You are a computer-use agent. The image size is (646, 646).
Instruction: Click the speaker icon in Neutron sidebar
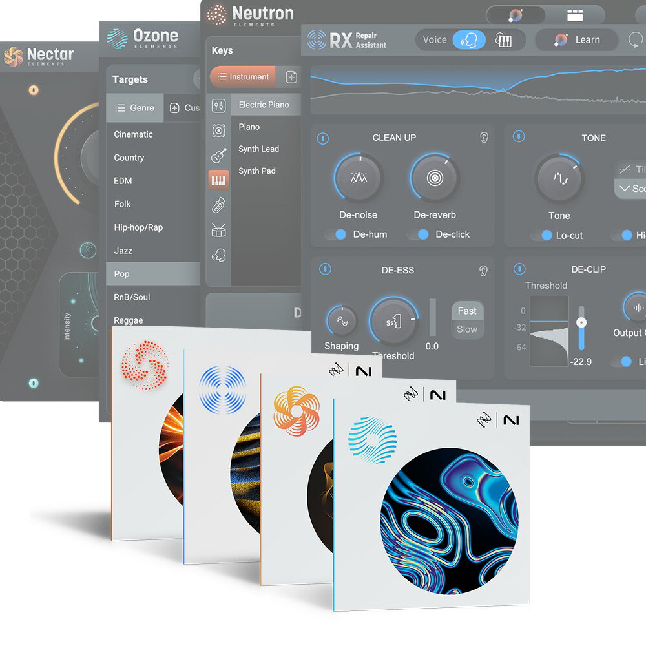click(219, 130)
